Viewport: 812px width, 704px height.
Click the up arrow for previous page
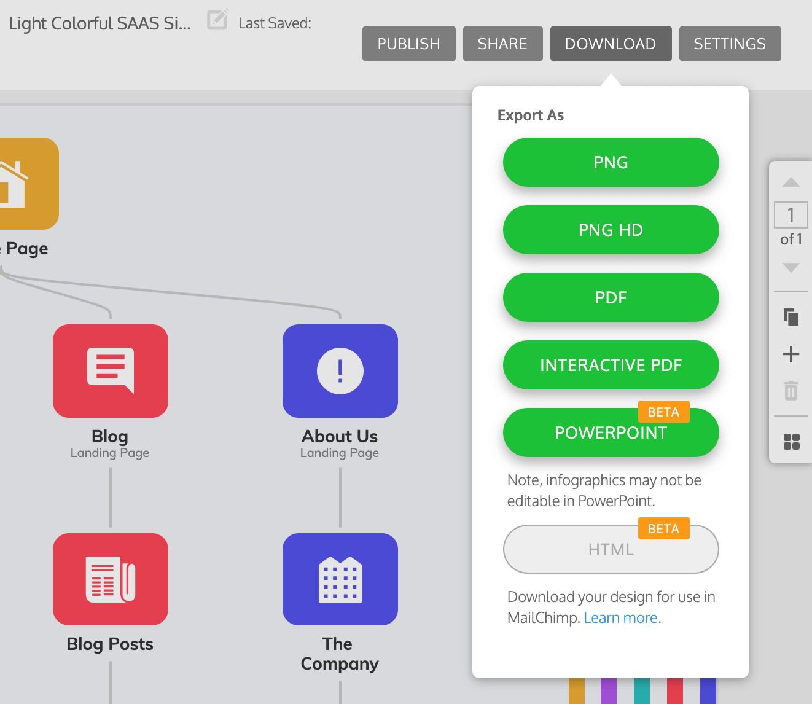click(x=791, y=182)
